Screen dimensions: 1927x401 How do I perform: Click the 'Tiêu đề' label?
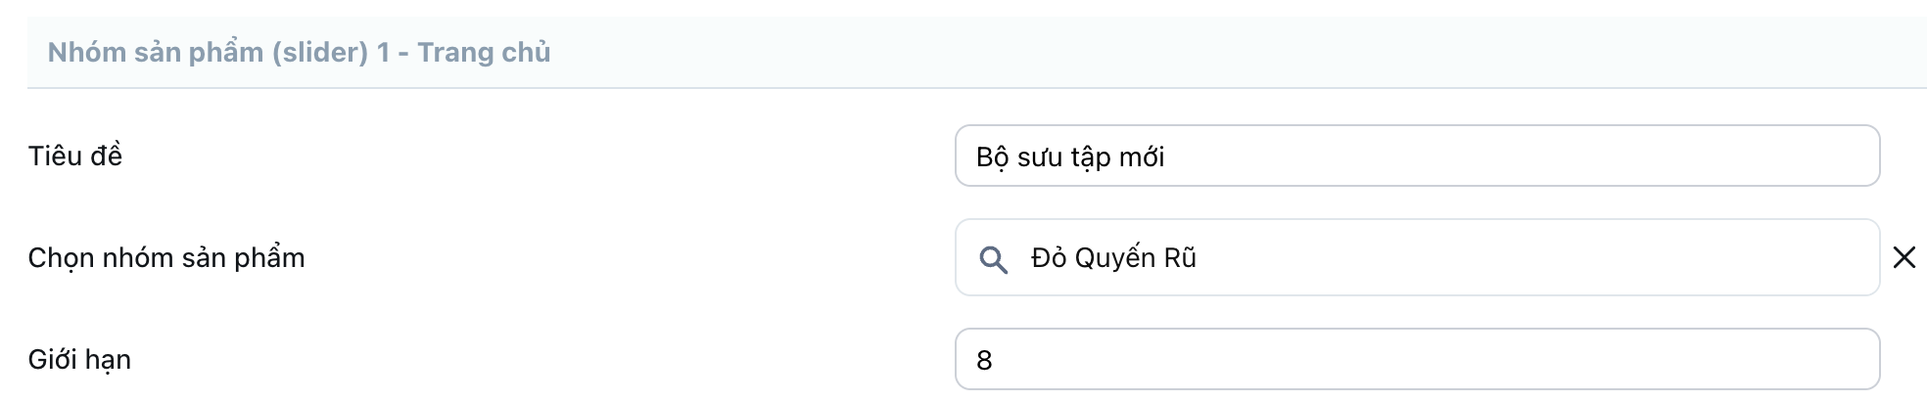(x=75, y=156)
